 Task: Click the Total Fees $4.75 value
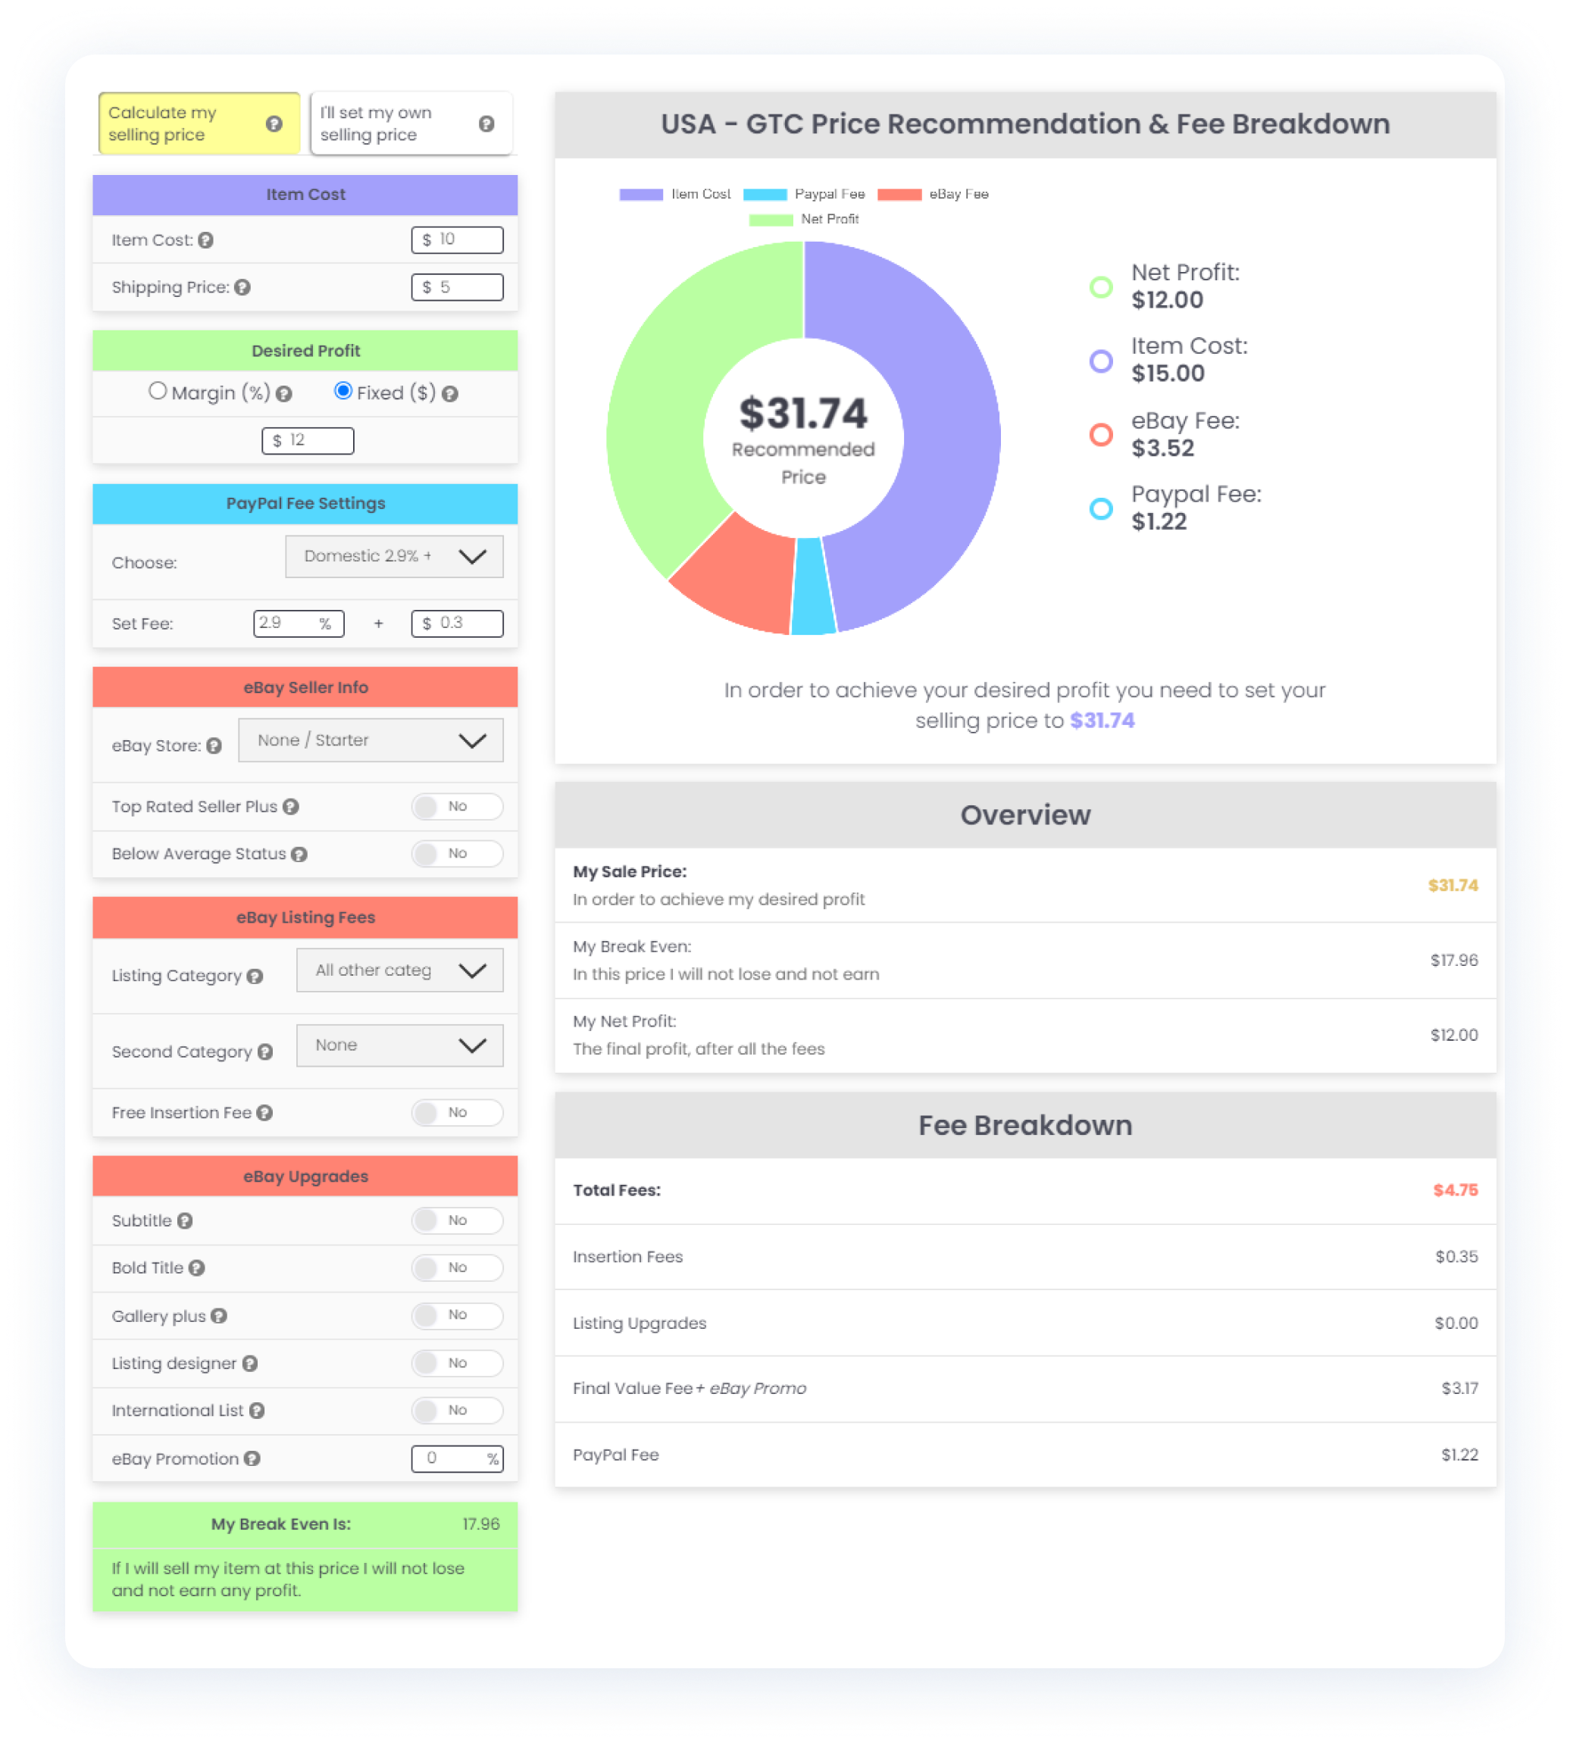coord(1456,1190)
